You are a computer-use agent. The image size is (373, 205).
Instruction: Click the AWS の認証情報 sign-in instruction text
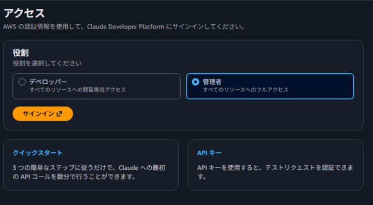[x=124, y=27]
